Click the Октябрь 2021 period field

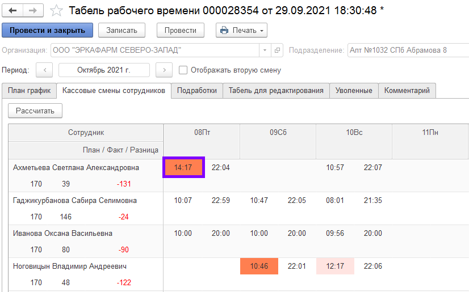point(104,70)
